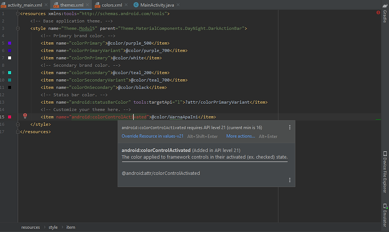Click the @color/teal_200 value
Screen dimensions: 389x232
coord(132,73)
